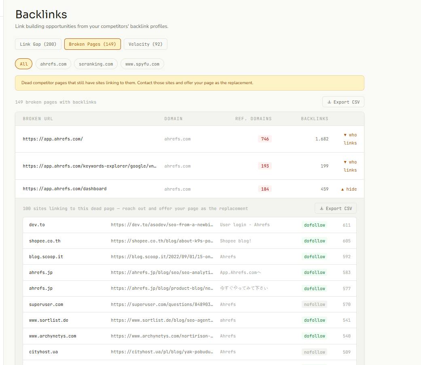The image size is (421, 365).
Task: Click the superuser.com domain cell
Action: pyautogui.click(x=46, y=305)
